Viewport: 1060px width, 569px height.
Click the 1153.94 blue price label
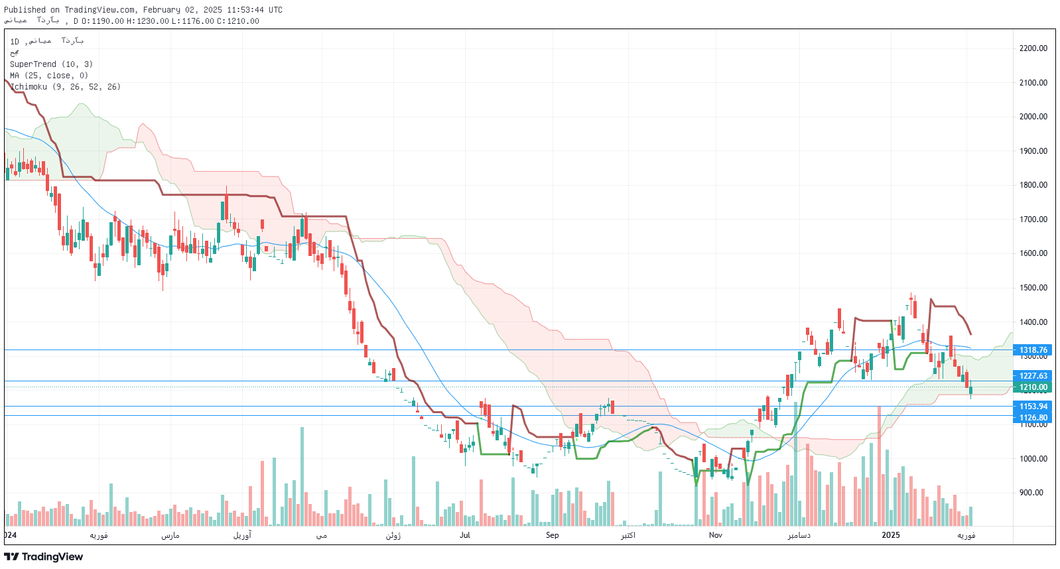pyautogui.click(x=1033, y=407)
